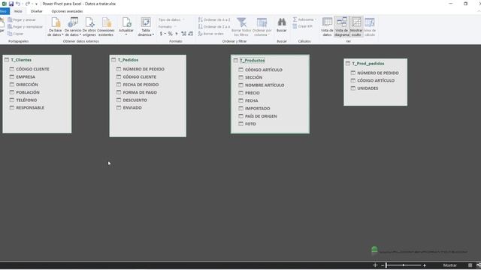
Task: Select the T_Pedidos table header
Action: [128, 60]
